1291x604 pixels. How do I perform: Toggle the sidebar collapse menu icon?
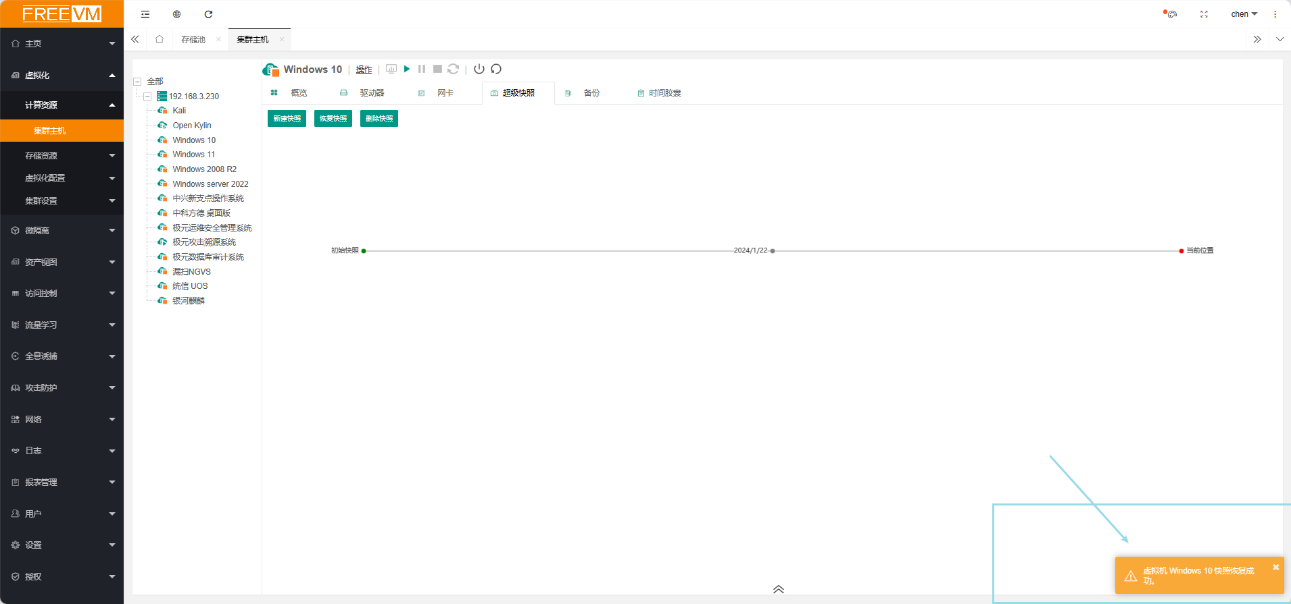[145, 14]
